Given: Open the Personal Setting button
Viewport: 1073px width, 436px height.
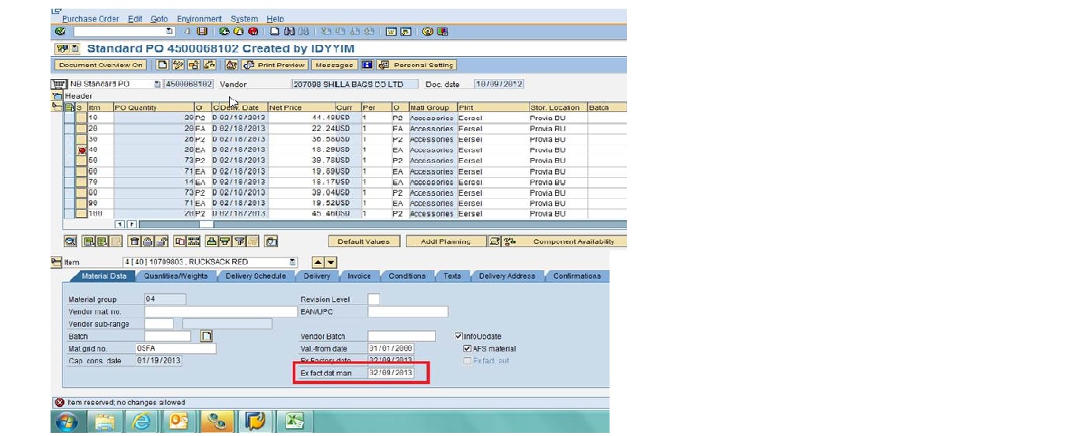Looking at the screenshot, I should tap(418, 66).
